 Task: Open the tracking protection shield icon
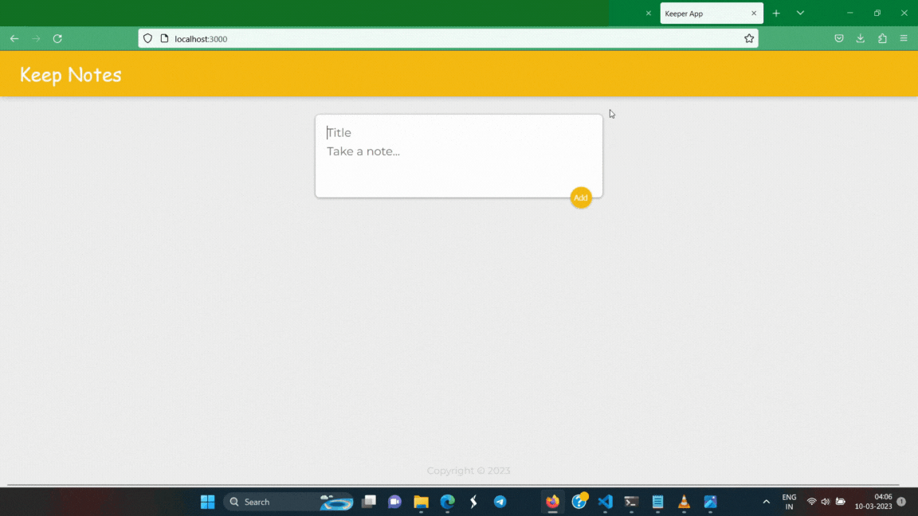tap(147, 38)
